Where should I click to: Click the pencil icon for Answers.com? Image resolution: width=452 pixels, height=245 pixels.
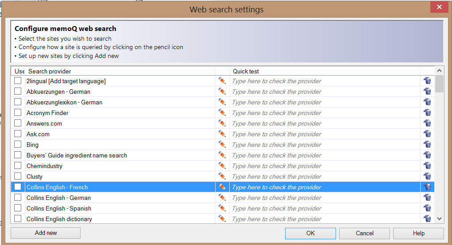pos(222,123)
